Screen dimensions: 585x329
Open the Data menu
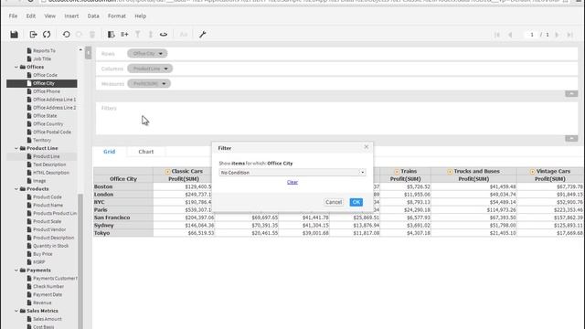[x=93, y=16]
